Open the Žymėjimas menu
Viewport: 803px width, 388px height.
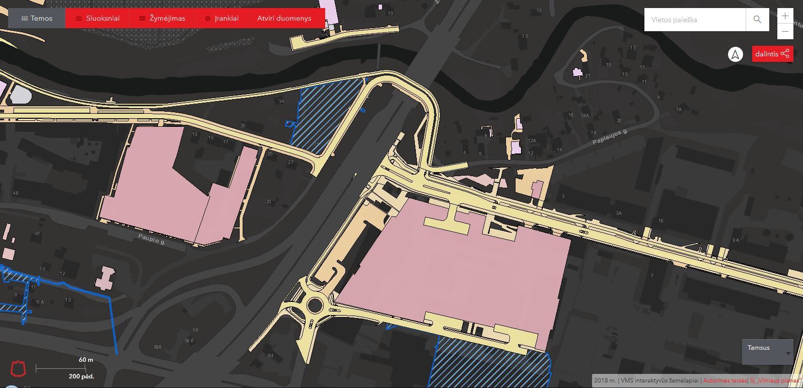[x=162, y=19]
